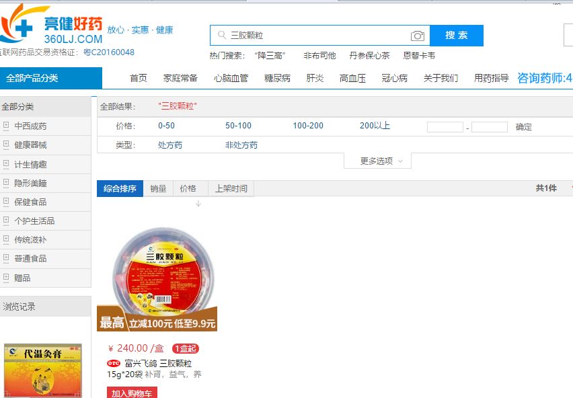Image resolution: width=573 pixels, height=398 pixels.
Task: Click the camera image-search icon
Action: click(418, 36)
